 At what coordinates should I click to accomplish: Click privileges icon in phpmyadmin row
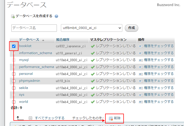pos(141,81)
